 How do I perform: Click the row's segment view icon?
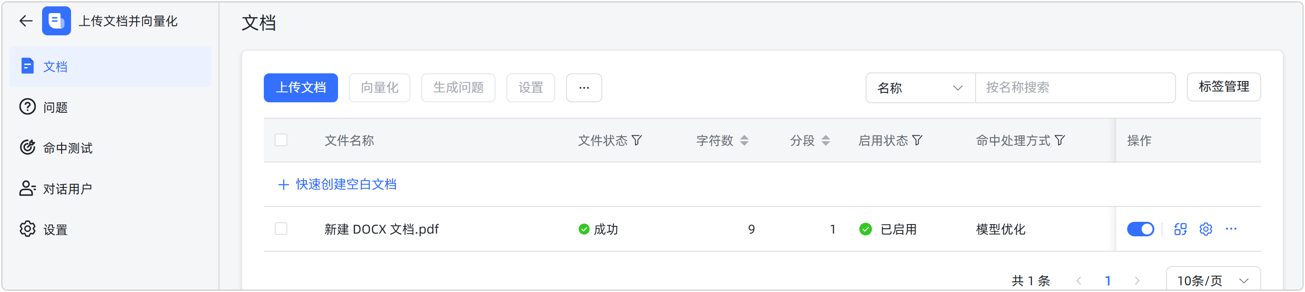click(1181, 229)
